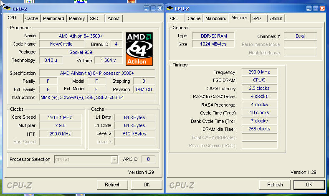Click the CPU-Z title icon in left window
The height and width of the screenshot is (196, 329).
(7, 8)
